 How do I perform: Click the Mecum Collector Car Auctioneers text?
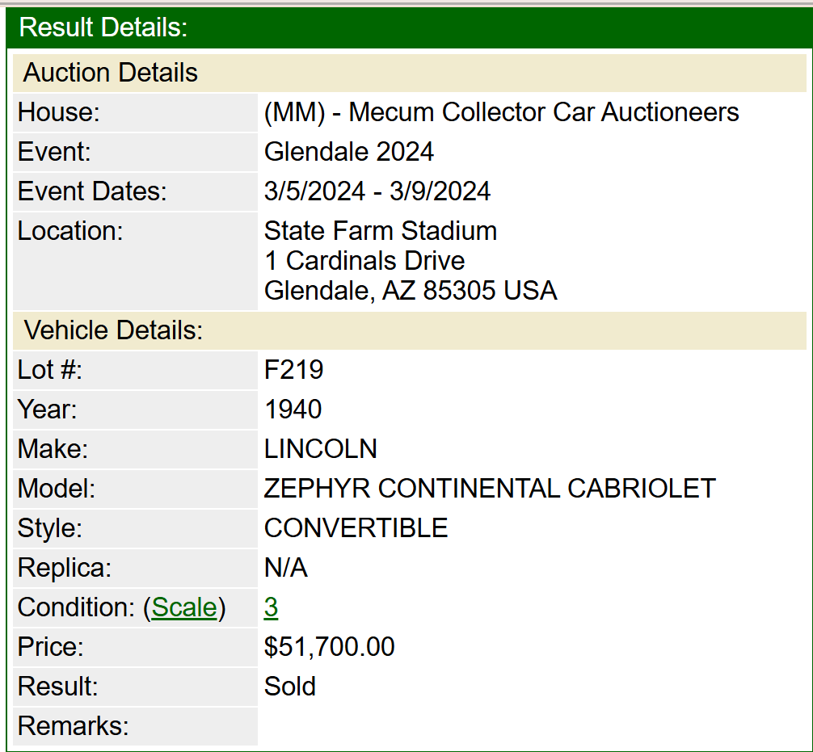click(x=501, y=112)
